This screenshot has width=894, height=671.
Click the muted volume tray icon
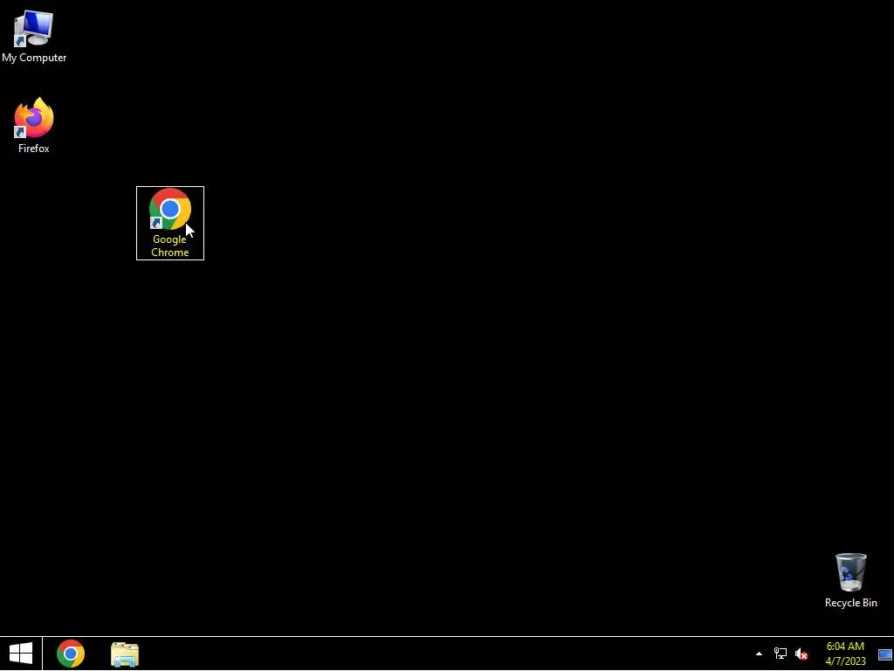point(801,654)
